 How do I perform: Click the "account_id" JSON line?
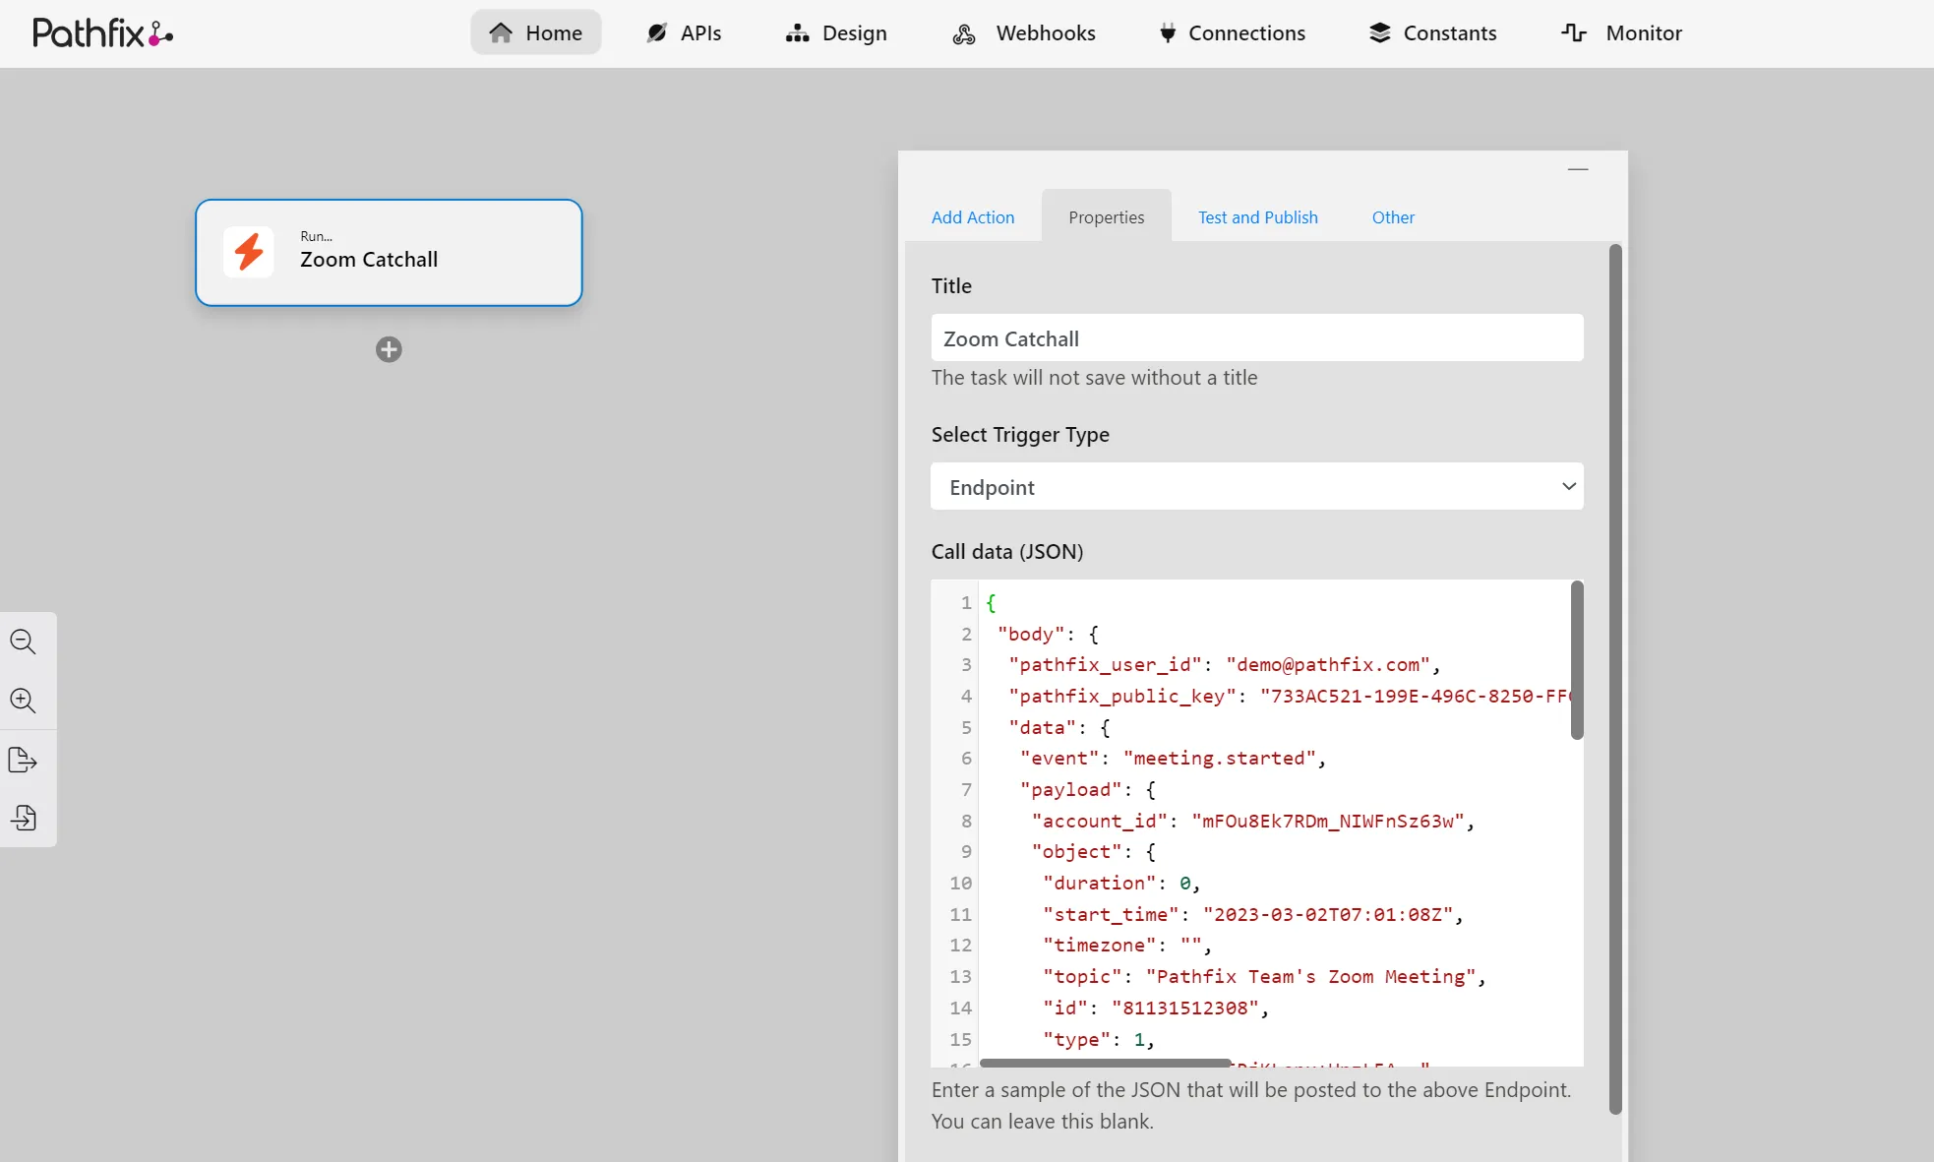(1253, 822)
